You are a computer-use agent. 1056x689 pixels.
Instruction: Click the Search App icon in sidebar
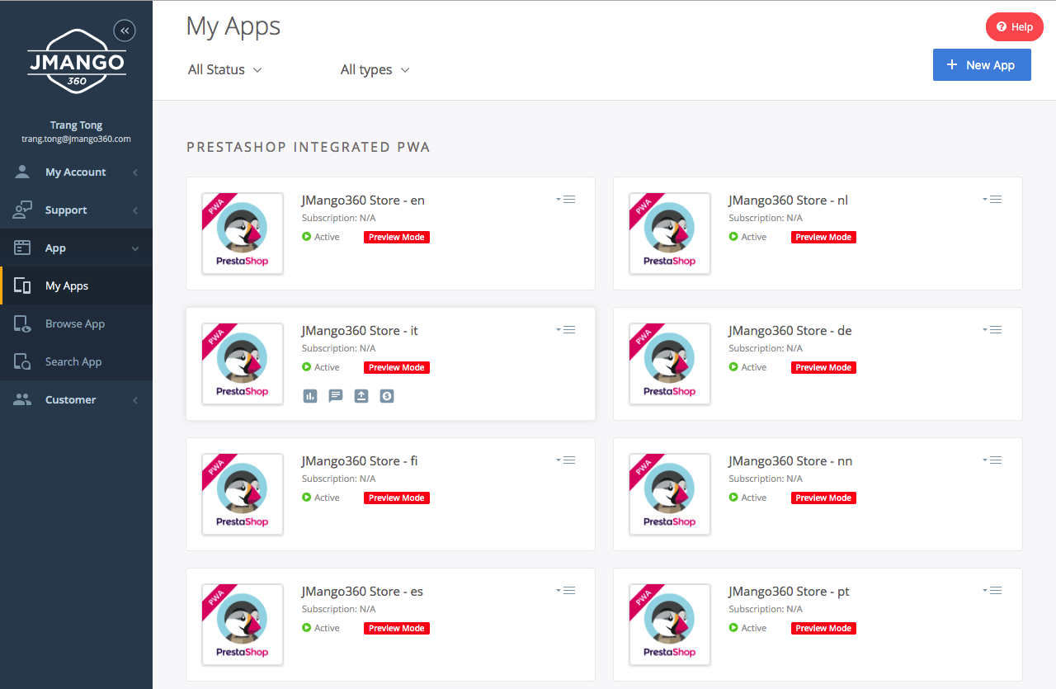[22, 361]
